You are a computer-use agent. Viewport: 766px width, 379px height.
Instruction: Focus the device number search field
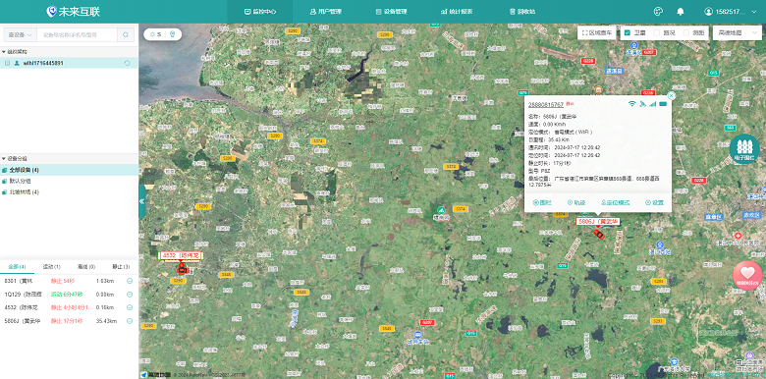[x=78, y=34]
